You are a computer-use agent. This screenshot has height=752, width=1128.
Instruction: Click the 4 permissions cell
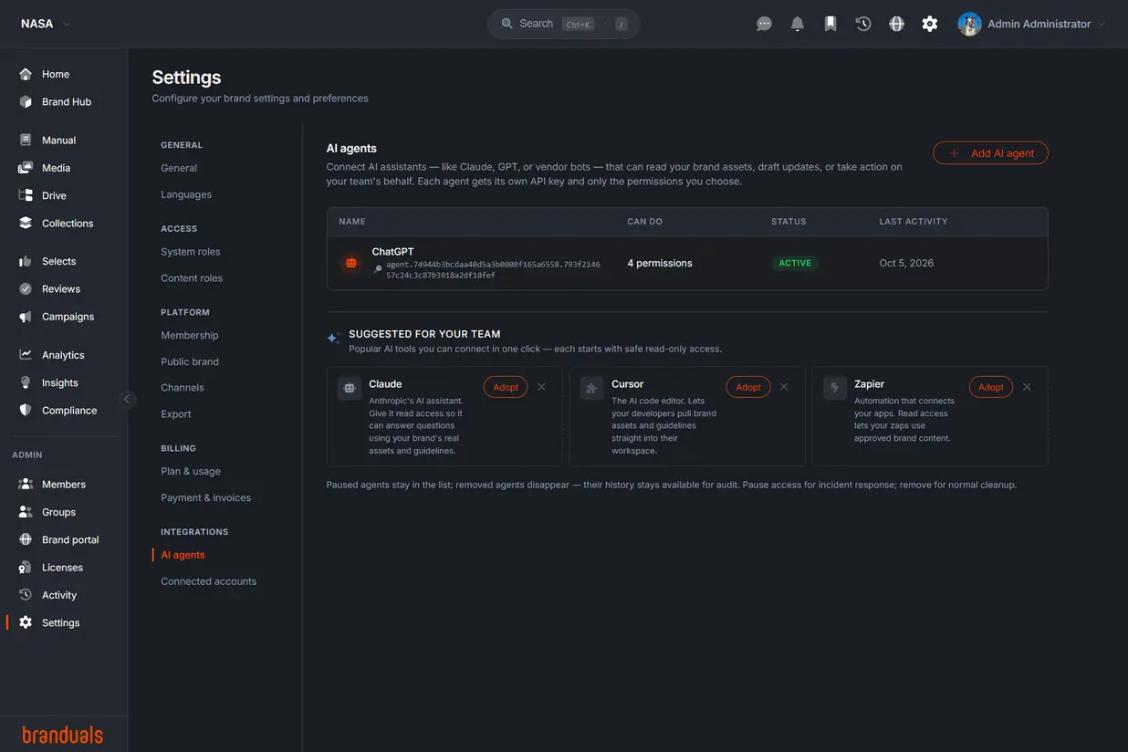pos(660,263)
